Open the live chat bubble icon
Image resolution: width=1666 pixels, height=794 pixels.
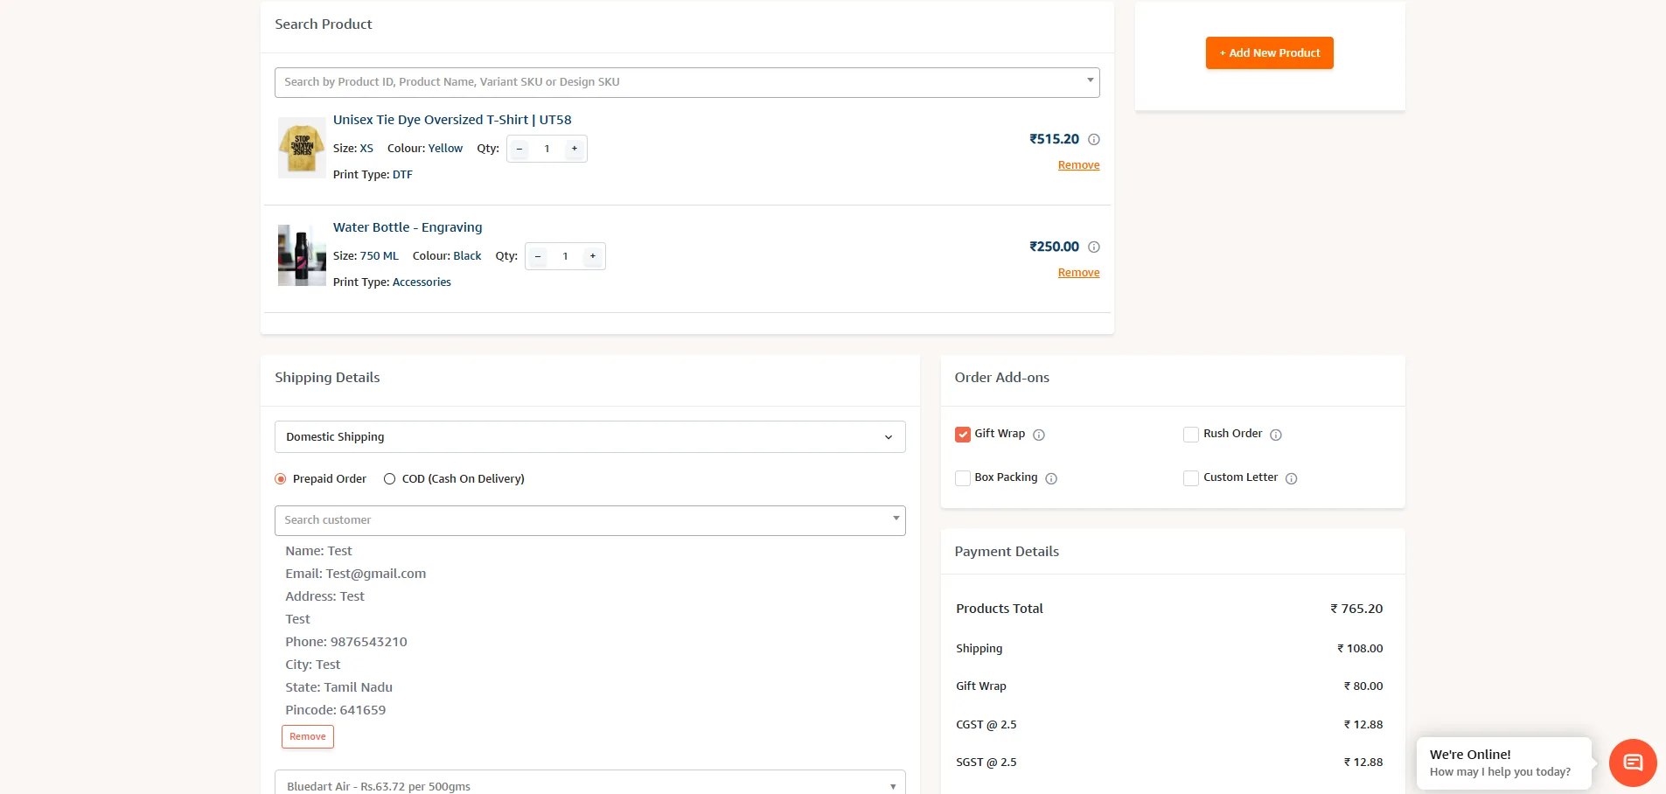click(1633, 763)
